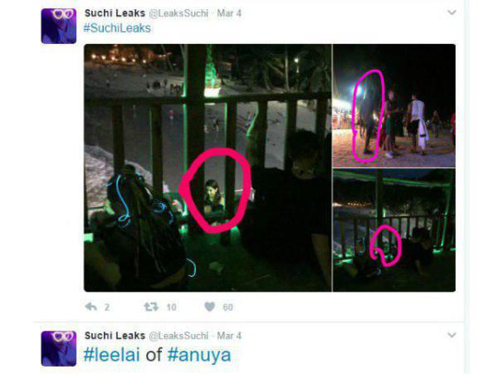Retweet the #SuchiLeaks photo tweet
The width and height of the screenshot is (498, 374).
click(151, 307)
